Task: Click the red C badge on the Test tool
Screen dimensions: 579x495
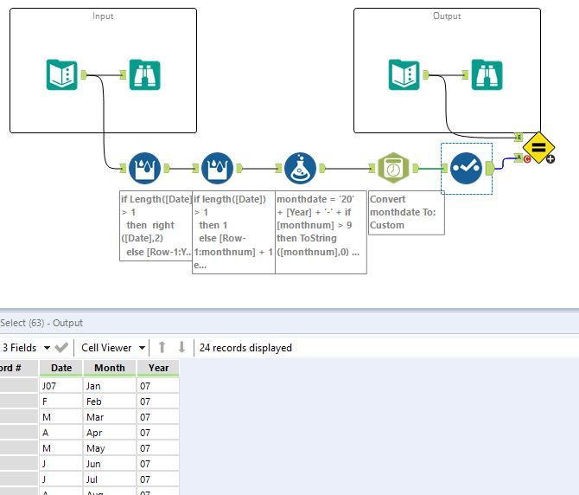Action: tap(527, 159)
